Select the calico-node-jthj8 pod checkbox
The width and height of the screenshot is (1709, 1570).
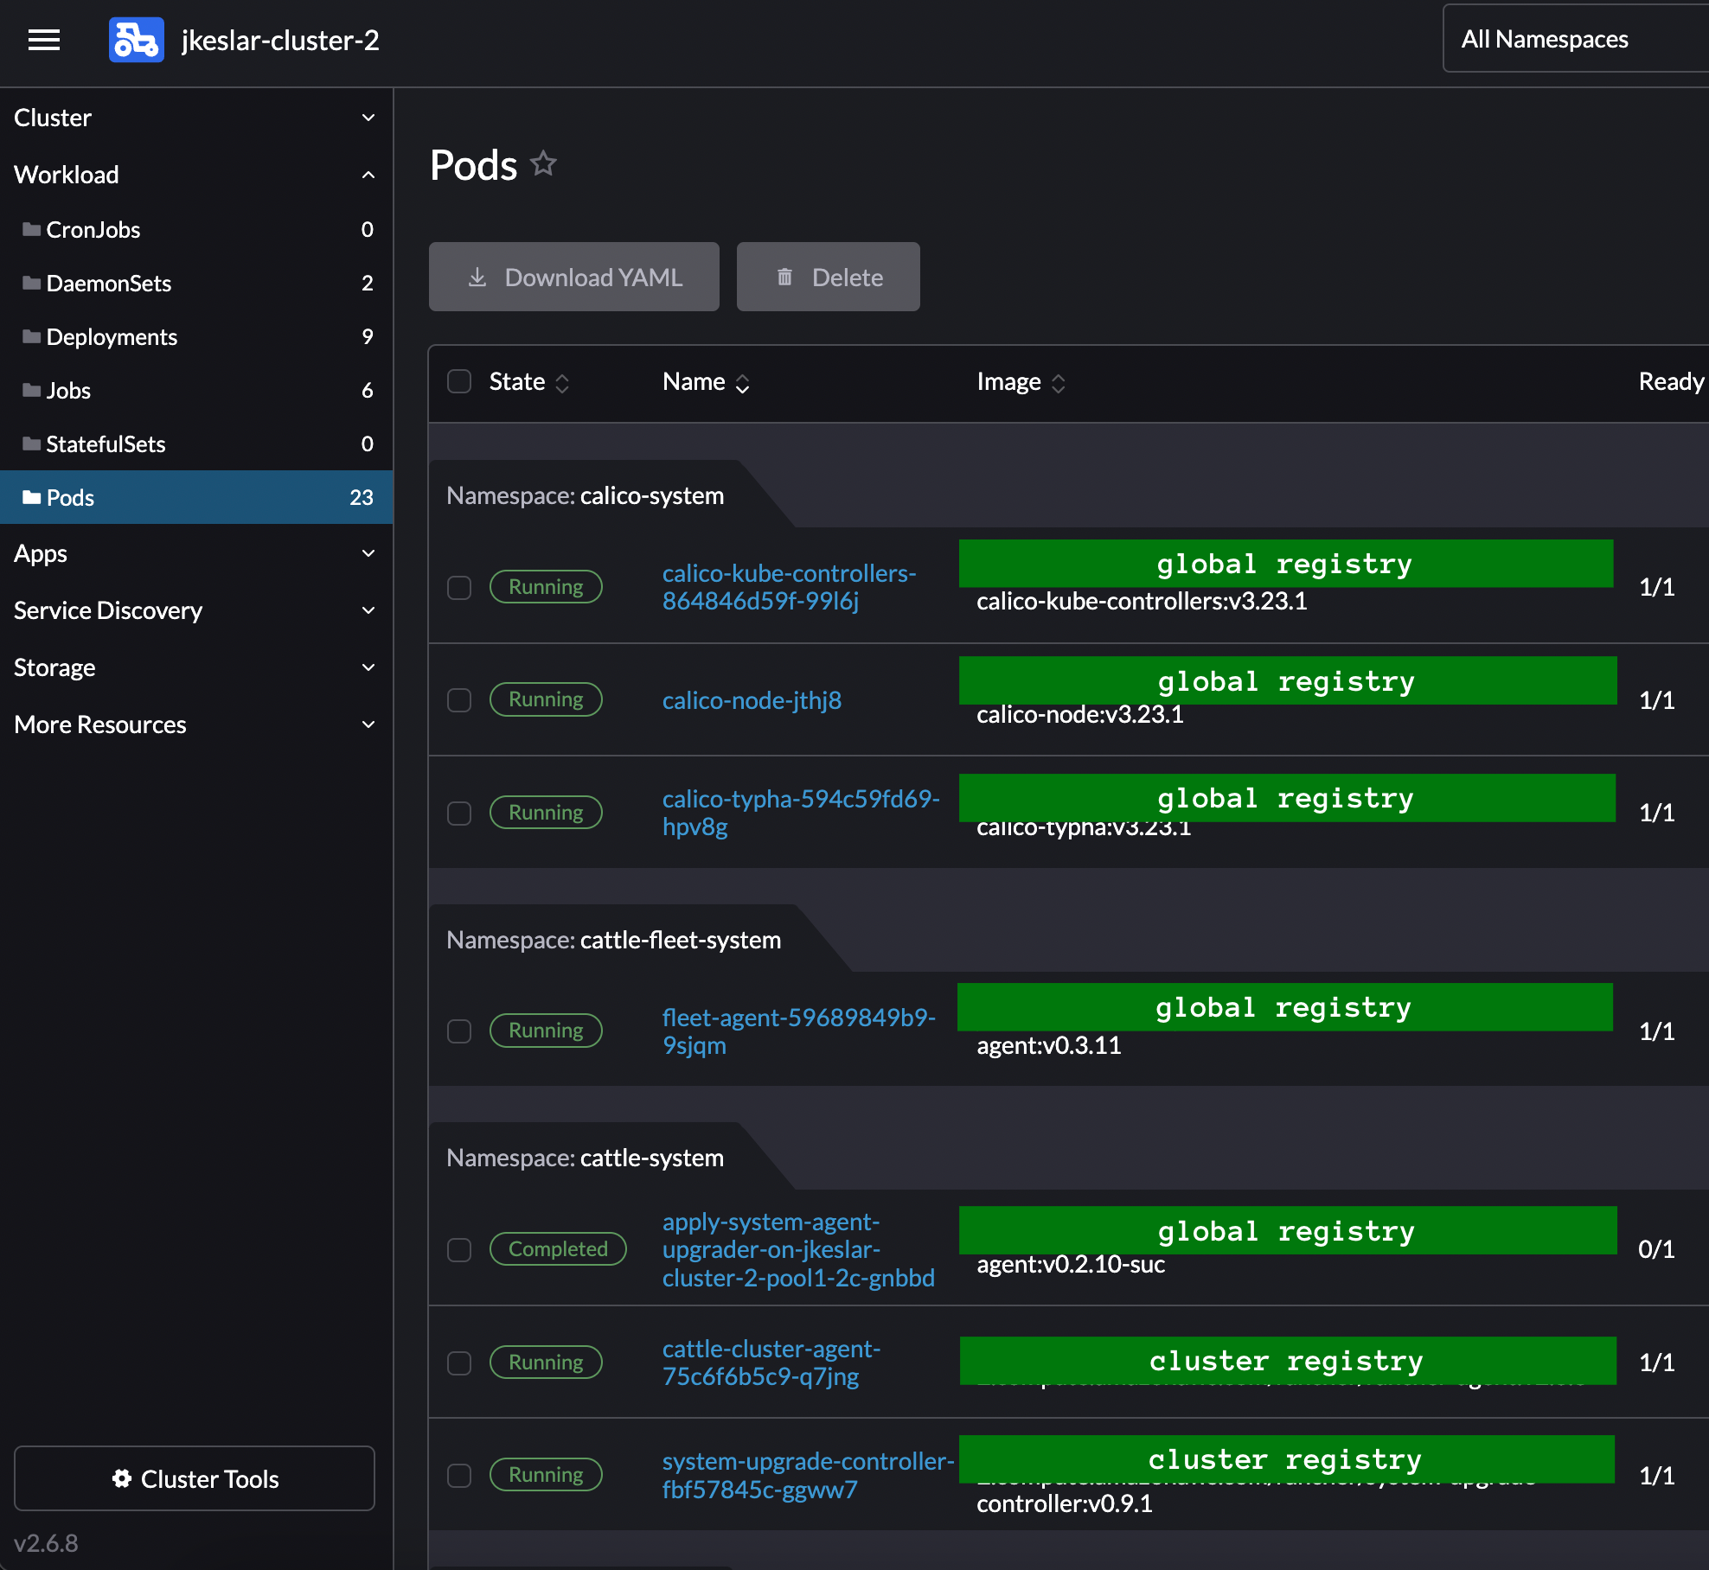pyautogui.click(x=458, y=700)
